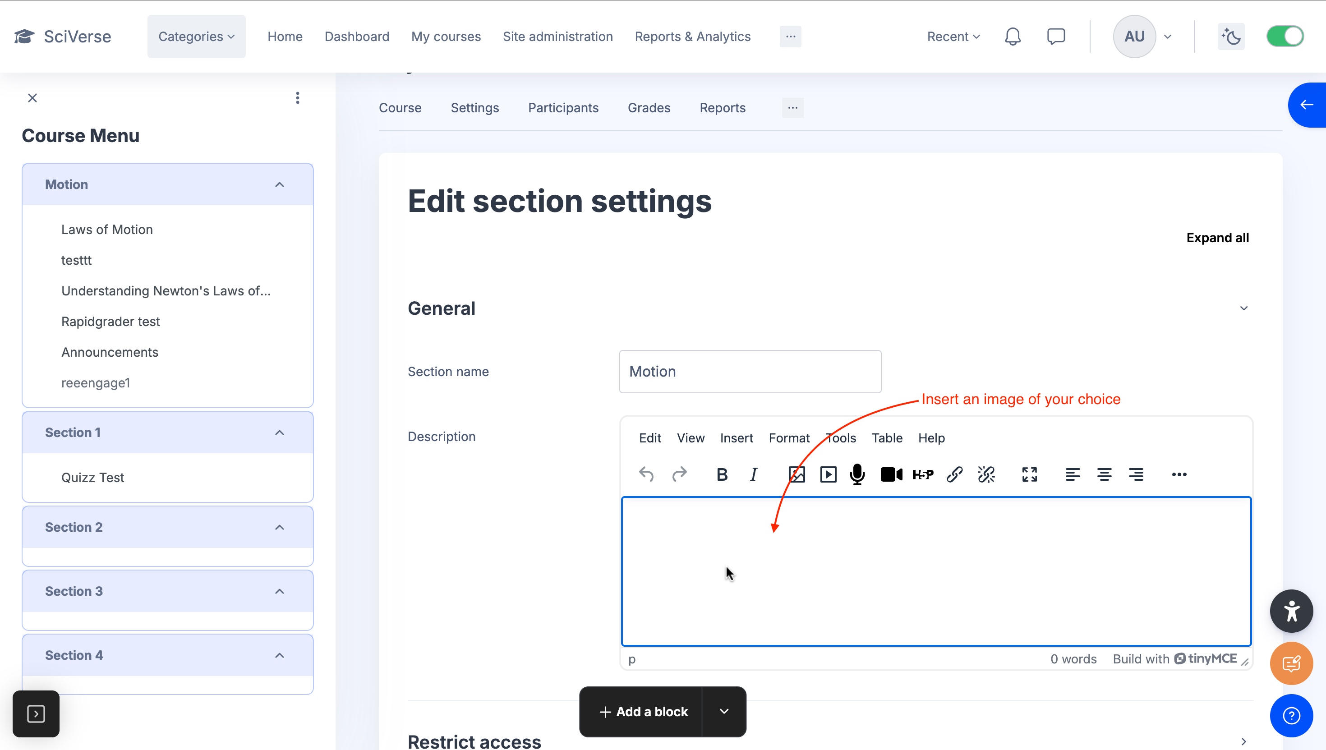
Task: Click the record audio microphone icon
Action: 857,474
